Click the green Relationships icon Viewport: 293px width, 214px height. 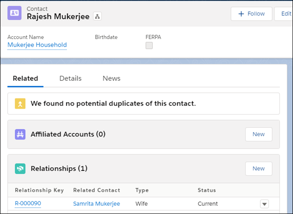(20, 168)
